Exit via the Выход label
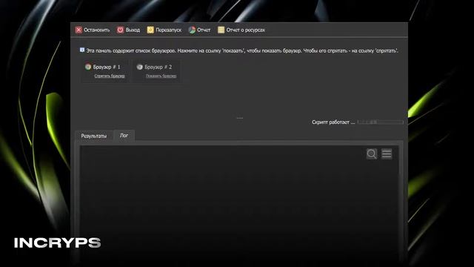 click(133, 30)
